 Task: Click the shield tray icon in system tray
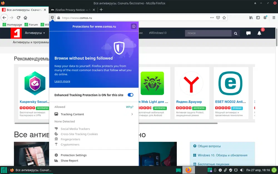[x=230, y=170]
